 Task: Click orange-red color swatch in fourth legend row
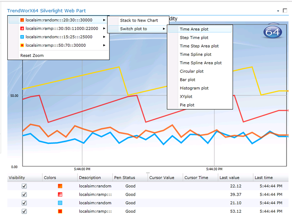tap(60, 211)
